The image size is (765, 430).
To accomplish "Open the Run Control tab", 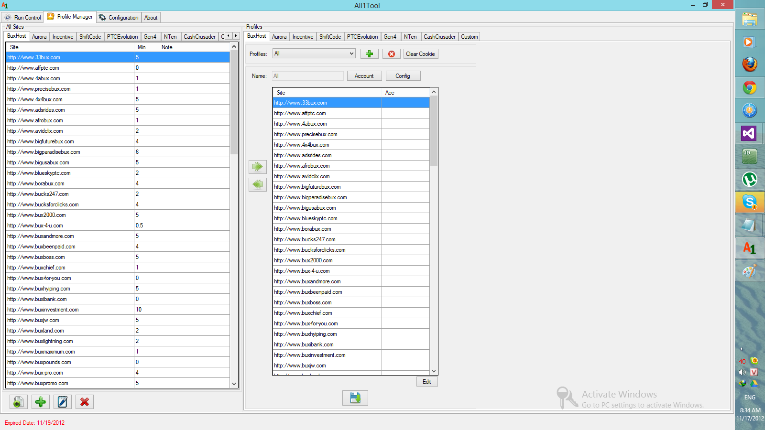I will click(x=23, y=18).
